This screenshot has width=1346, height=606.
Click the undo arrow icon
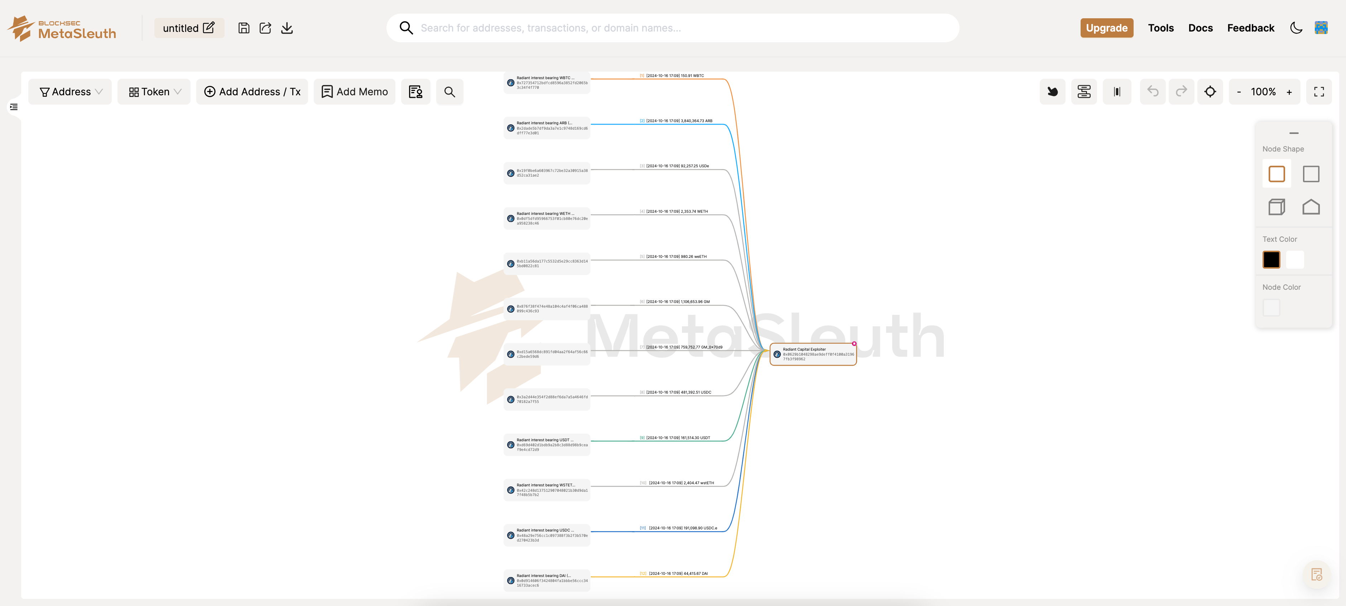pos(1153,92)
